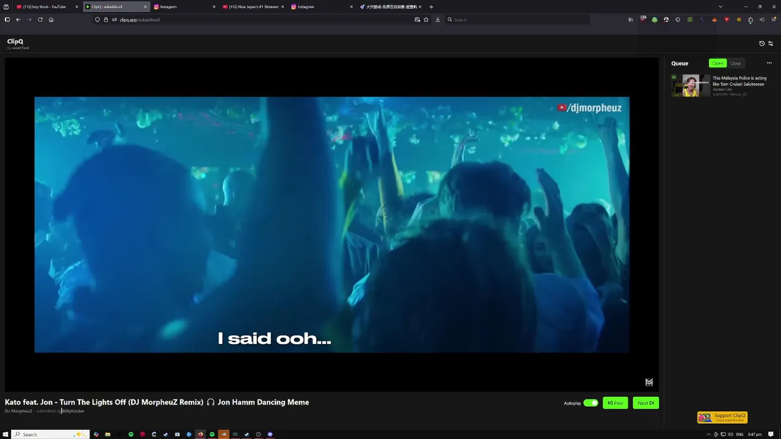Screen dimensions: 781x439
Task: Expand the list all tabs chevron
Action: click(x=721, y=7)
